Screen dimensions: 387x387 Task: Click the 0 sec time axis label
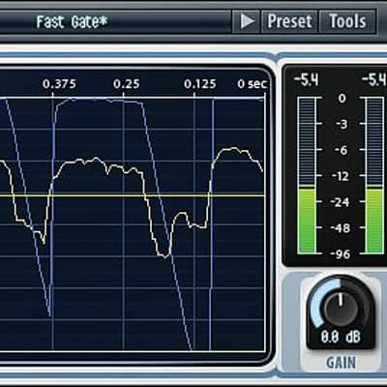[253, 84]
